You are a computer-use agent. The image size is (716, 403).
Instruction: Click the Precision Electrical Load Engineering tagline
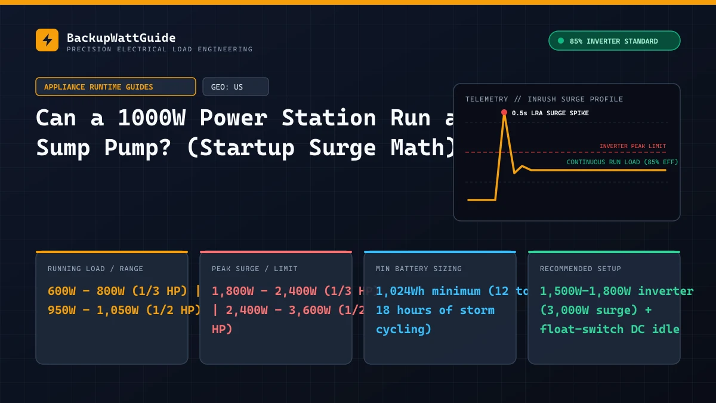[x=160, y=50]
